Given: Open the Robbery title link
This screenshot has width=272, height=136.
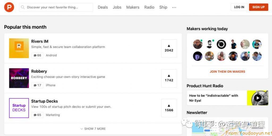Looking at the screenshot, I should coord(39,71).
